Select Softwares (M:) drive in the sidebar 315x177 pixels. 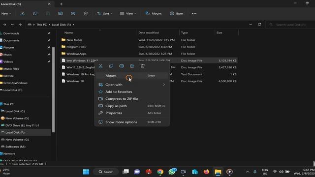click(x=15, y=147)
